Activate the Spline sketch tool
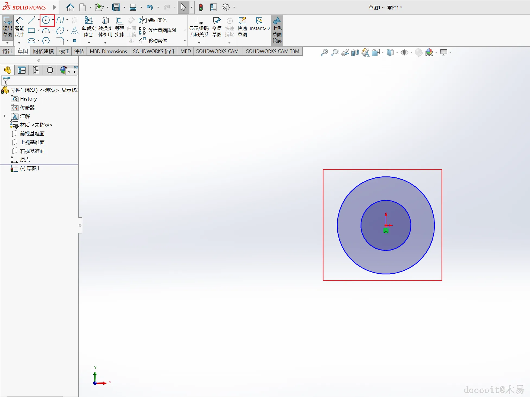 [x=60, y=20]
